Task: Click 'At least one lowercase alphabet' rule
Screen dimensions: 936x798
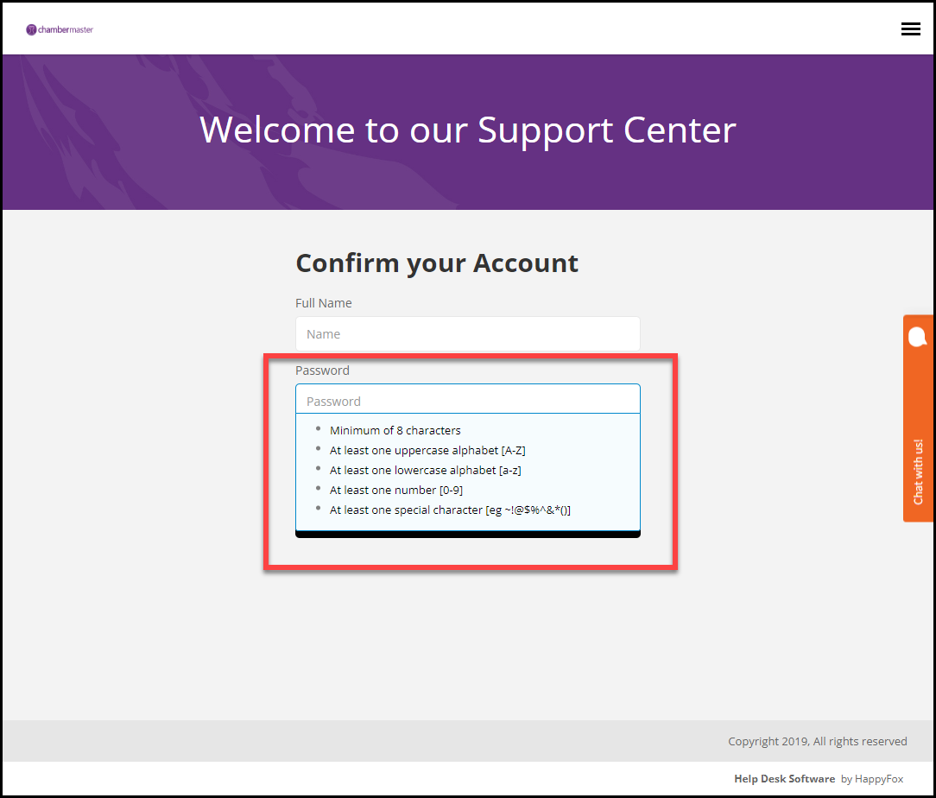Action: pos(425,471)
